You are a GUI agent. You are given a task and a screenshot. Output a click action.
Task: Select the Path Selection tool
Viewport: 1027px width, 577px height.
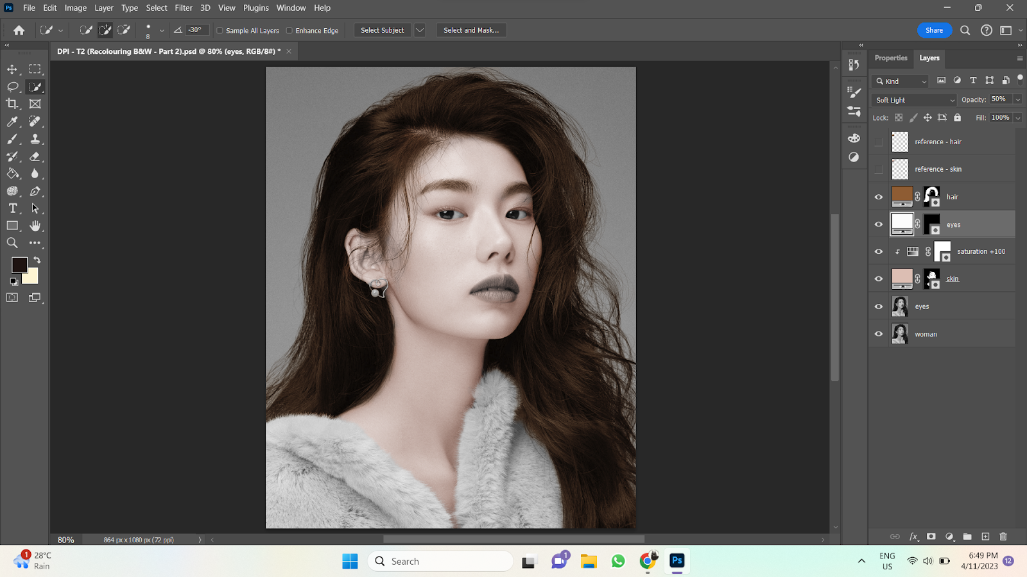[x=35, y=208]
